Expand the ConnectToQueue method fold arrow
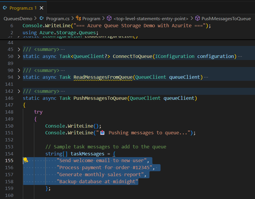 tap(19, 56)
